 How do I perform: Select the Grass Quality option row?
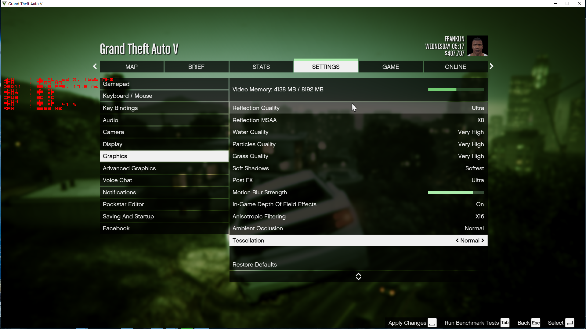358,156
